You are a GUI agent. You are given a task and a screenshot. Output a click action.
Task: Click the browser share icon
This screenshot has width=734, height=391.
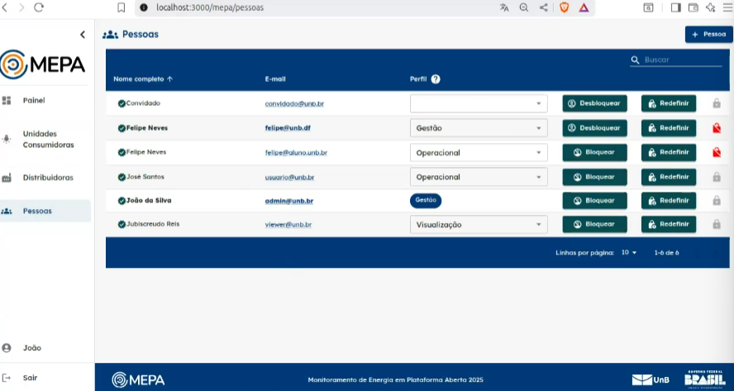tap(544, 7)
